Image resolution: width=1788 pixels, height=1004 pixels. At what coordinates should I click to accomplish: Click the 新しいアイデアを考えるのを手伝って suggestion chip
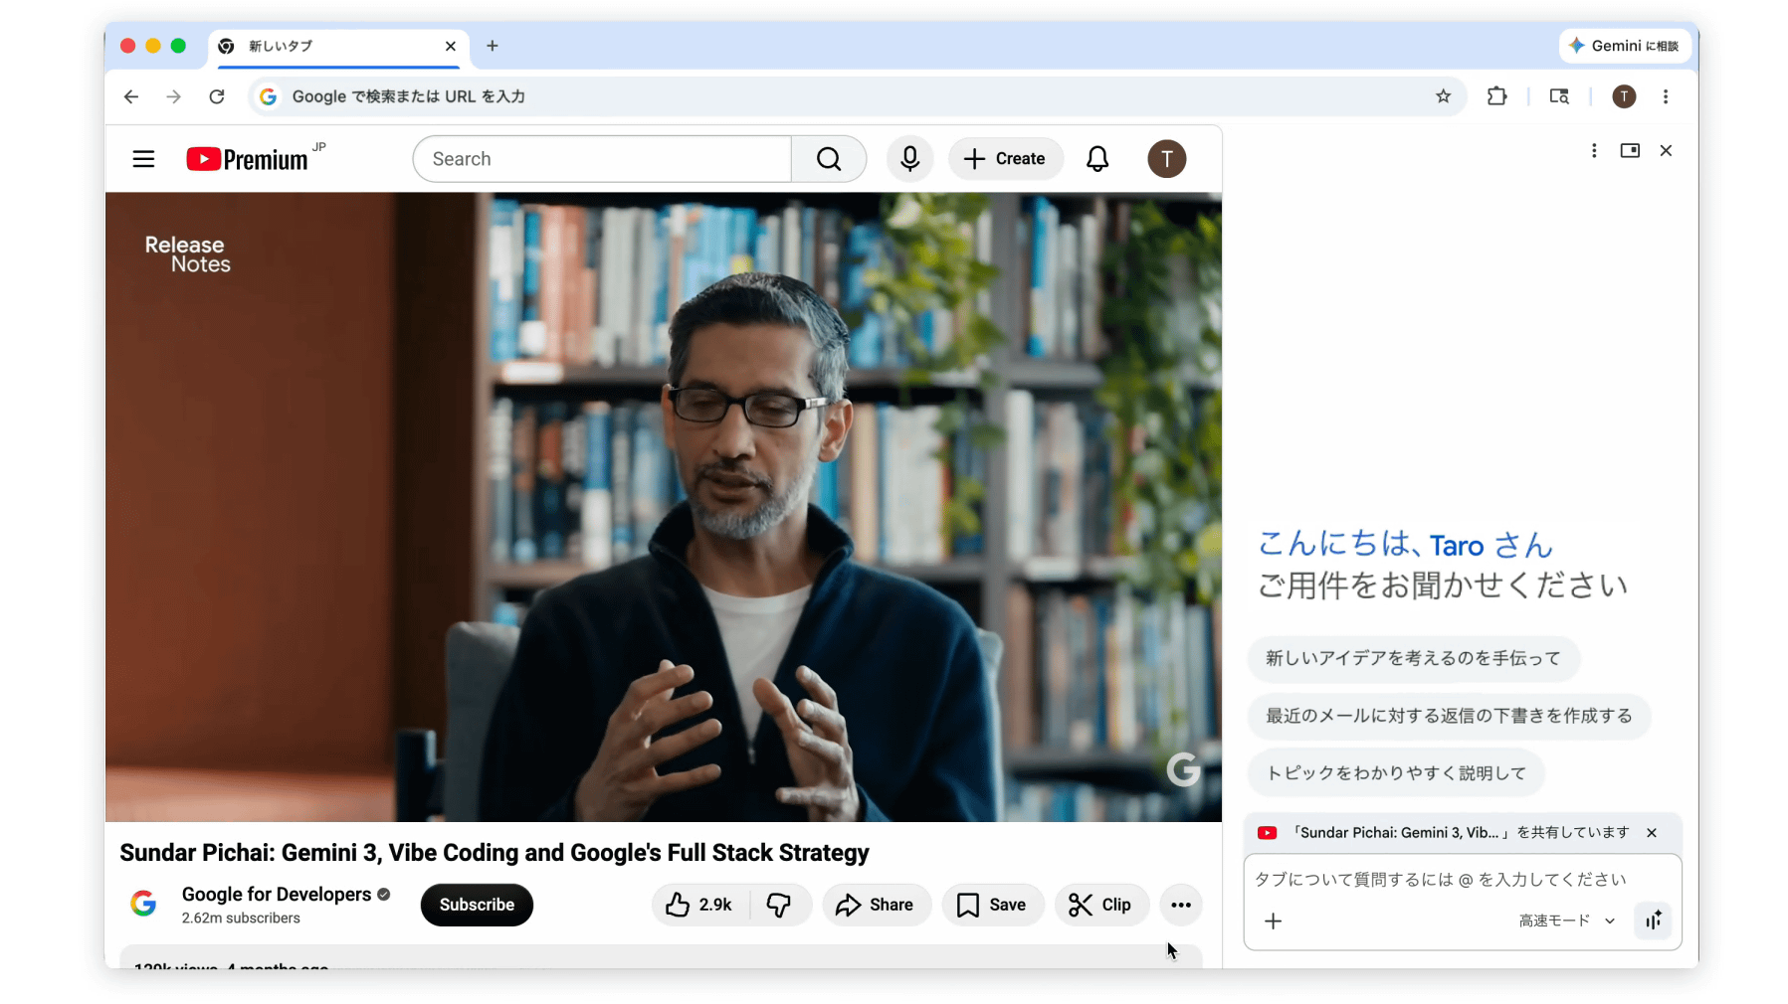coord(1413,658)
